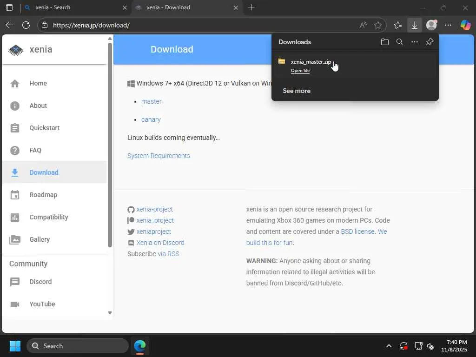The image size is (476, 357).
Task: Open Edge Settings and more menu
Action: tap(448, 25)
